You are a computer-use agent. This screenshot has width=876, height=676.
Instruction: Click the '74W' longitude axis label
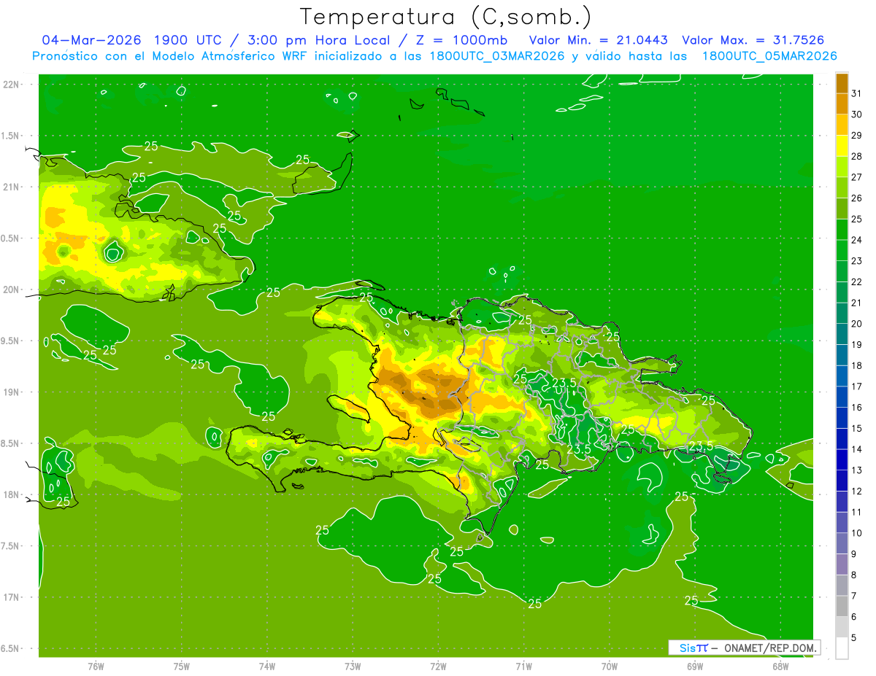(267, 666)
